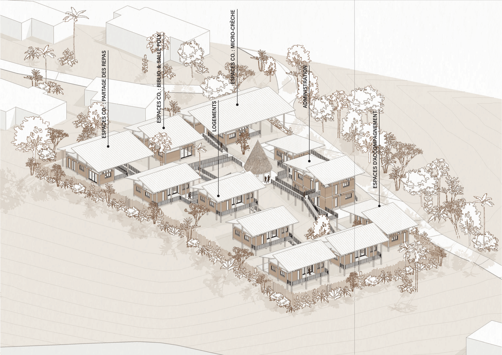This screenshot has width=502, height=355.
Task: Click the leader dot on the Micro-crèche roof
Action: tap(237, 105)
